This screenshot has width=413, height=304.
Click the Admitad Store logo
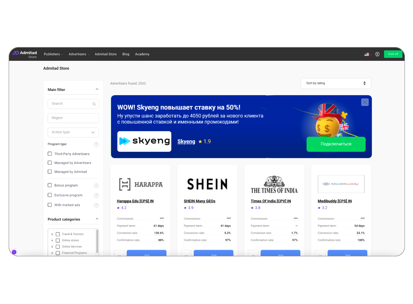[25, 54]
